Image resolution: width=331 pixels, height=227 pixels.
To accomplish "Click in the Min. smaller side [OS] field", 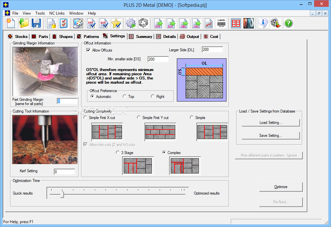I will click(158, 59).
